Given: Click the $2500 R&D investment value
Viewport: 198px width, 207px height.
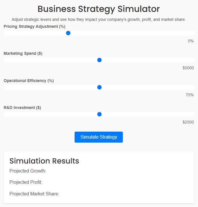Looking at the screenshot, I should click(x=188, y=122).
